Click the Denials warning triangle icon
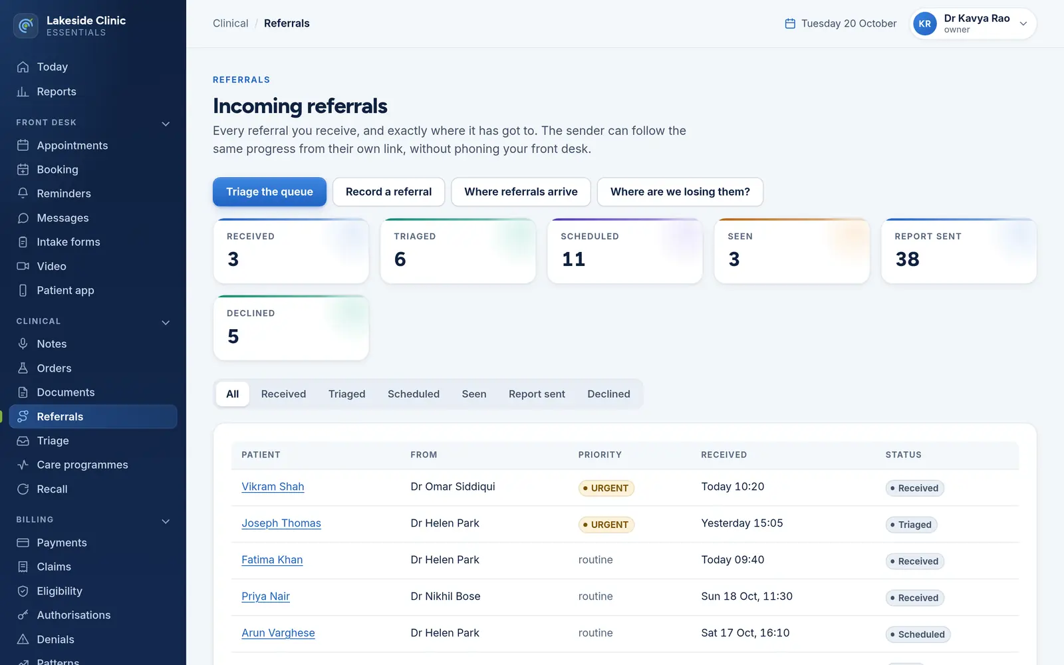 tap(23, 640)
